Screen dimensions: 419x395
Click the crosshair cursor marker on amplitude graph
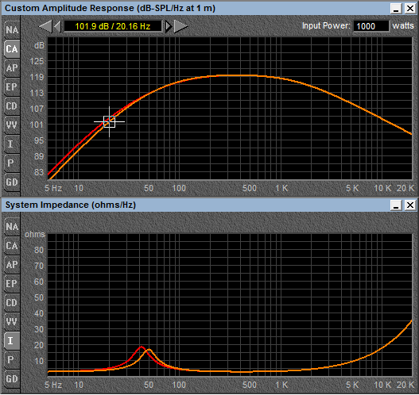point(109,122)
